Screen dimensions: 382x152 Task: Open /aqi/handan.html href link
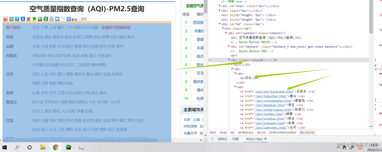[x=269, y=114]
